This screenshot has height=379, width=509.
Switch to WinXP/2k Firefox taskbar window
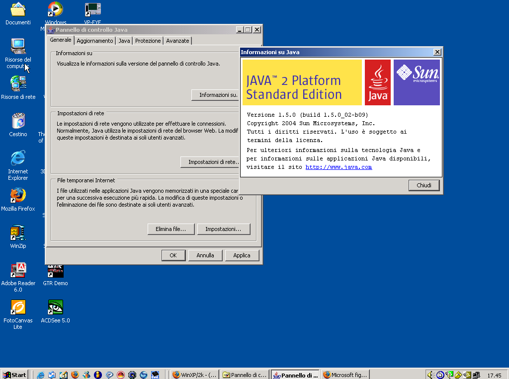[x=195, y=375]
